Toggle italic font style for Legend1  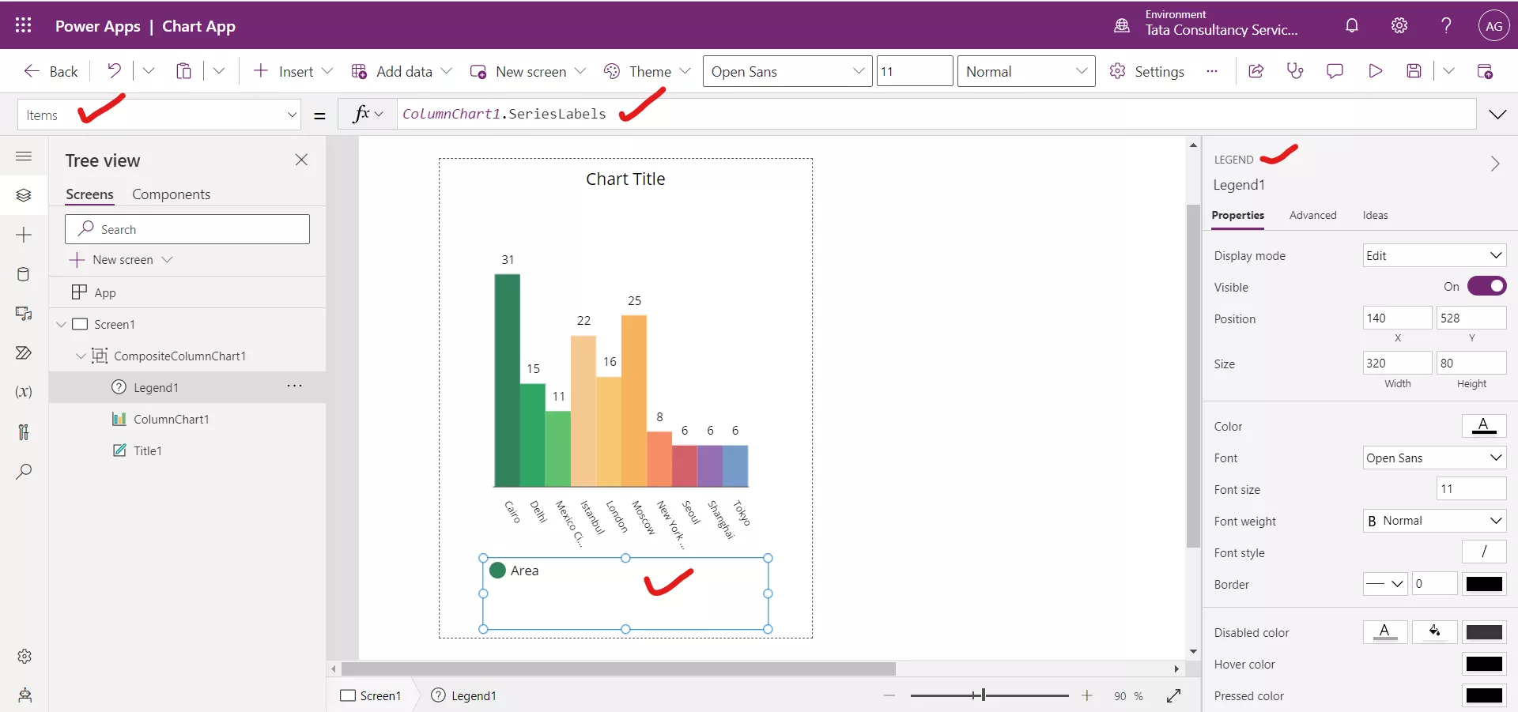click(1483, 552)
